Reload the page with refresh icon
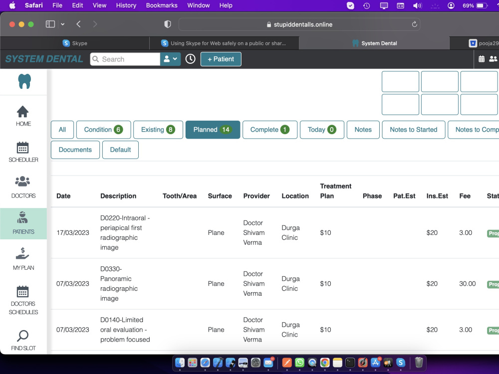 414,24
